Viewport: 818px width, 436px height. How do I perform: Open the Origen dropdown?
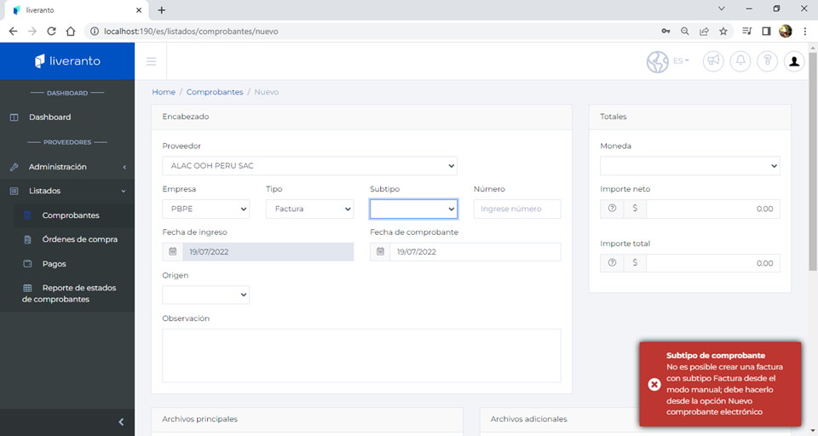pos(205,295)
